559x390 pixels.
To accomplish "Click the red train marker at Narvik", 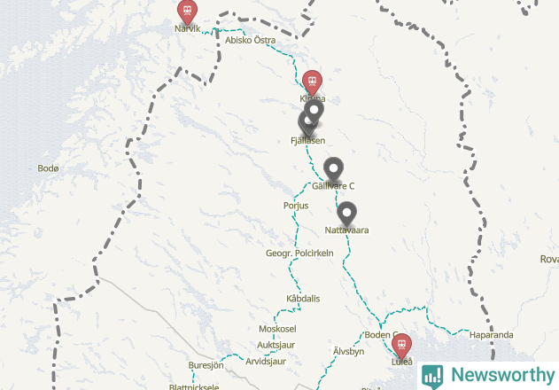I will [187, 12].
